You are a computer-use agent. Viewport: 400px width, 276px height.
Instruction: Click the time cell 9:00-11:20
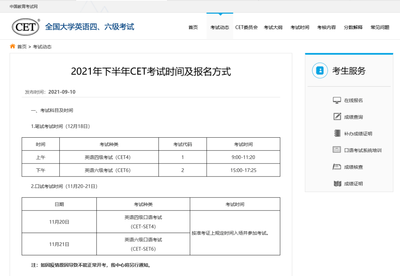pos(243,157)
